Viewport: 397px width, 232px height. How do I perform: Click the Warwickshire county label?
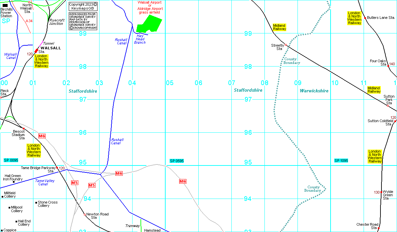[314, 91]
